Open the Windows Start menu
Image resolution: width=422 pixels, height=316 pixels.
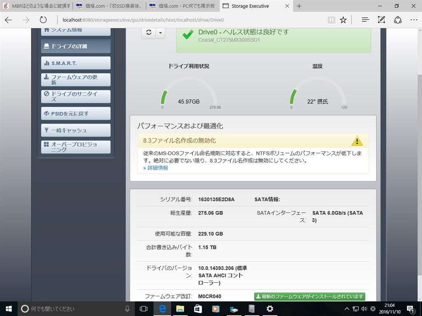9,309
